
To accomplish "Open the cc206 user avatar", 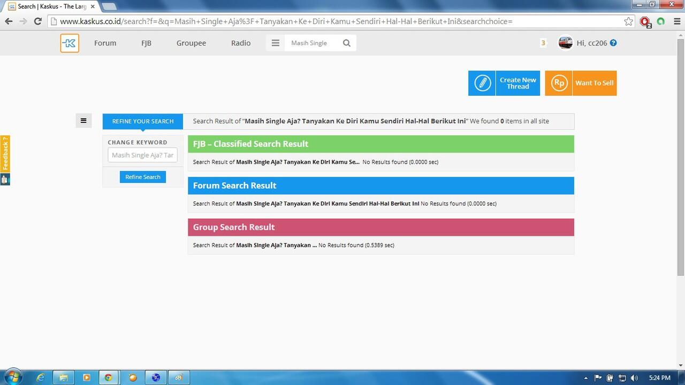I will 566,43.
